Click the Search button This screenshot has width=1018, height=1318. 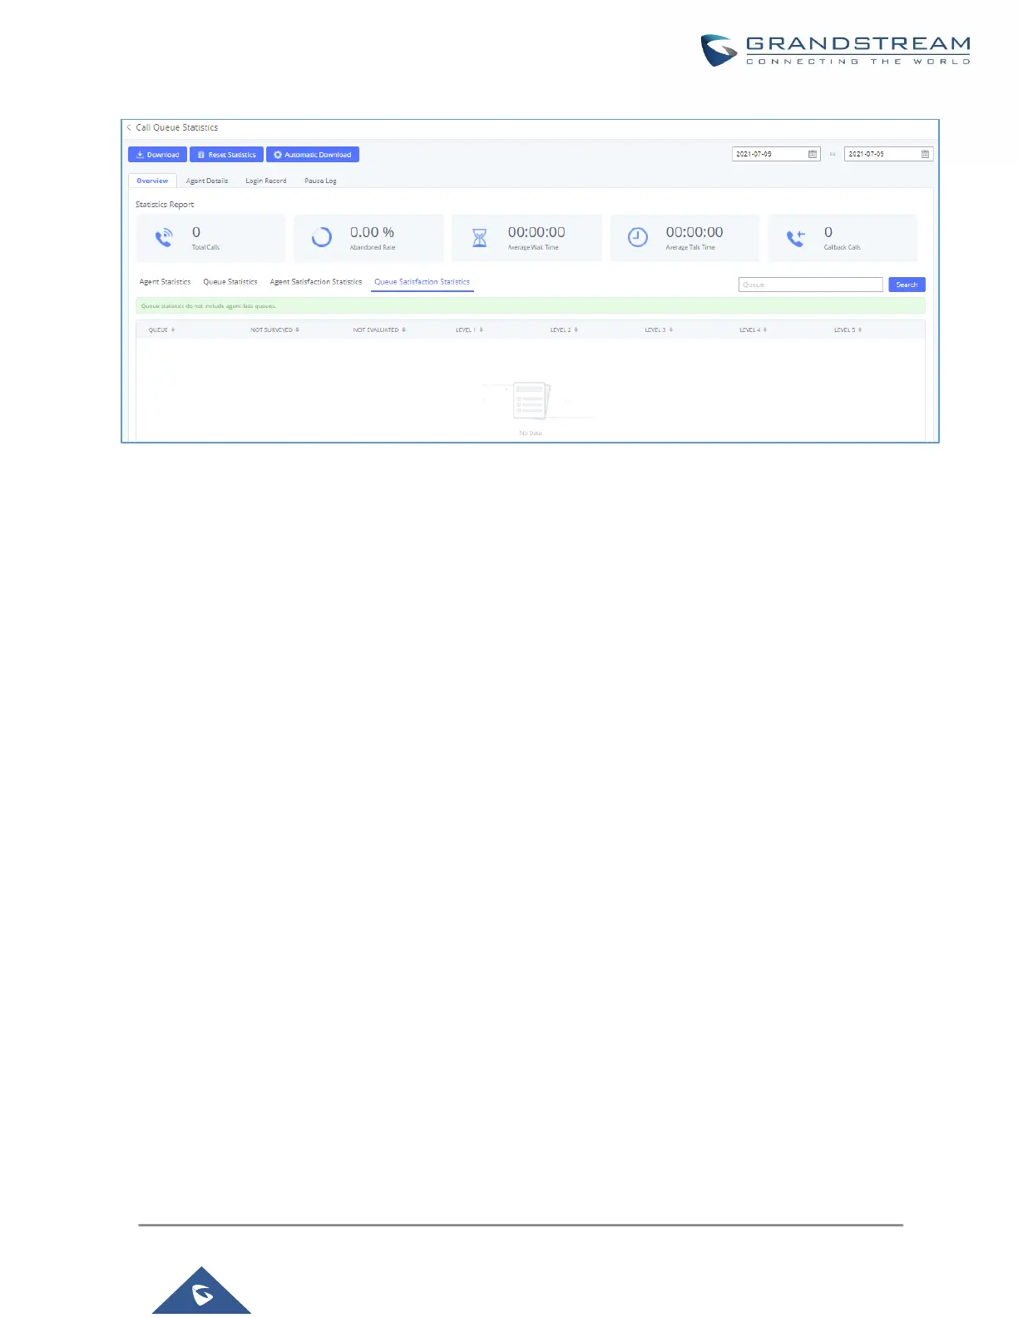907,285
